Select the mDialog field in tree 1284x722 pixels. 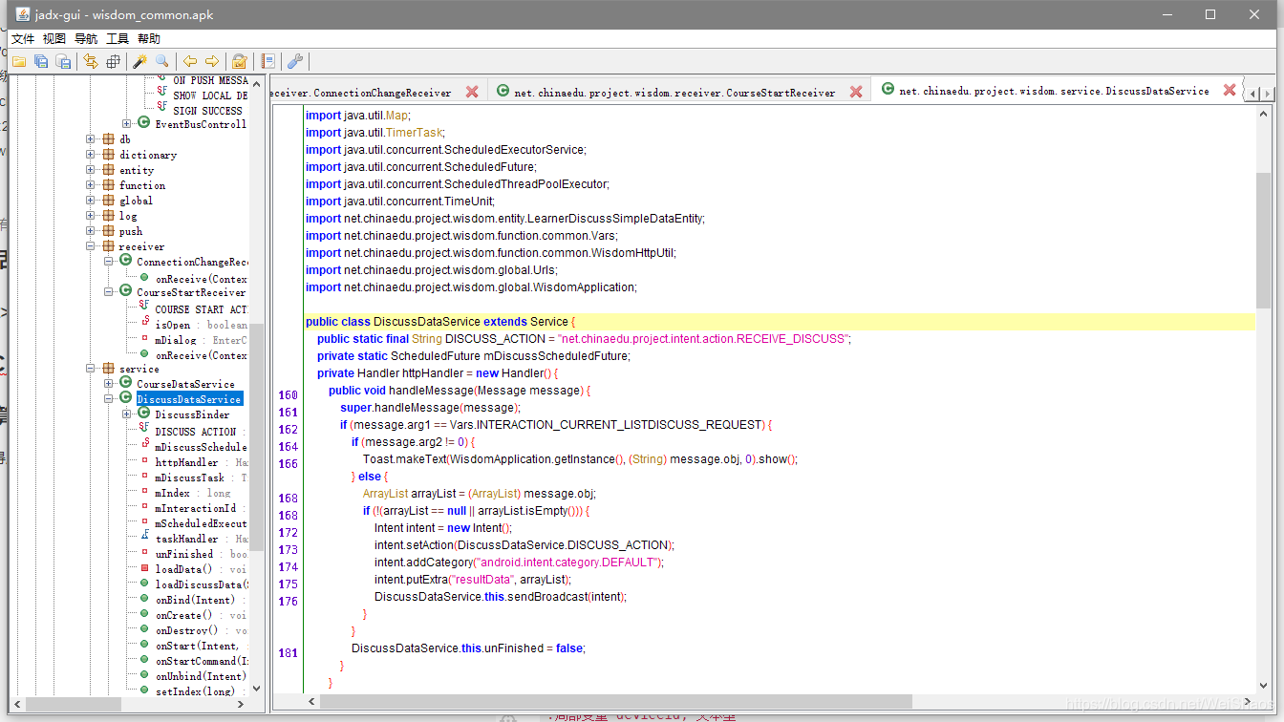pyautogui.click(x=201, y=340)
